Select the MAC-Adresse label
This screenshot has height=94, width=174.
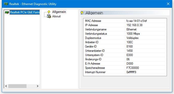93,21
